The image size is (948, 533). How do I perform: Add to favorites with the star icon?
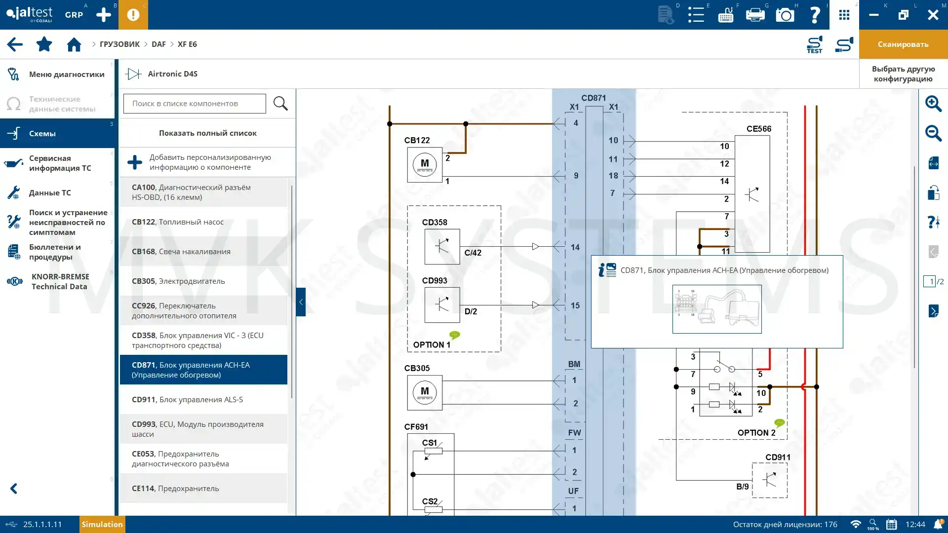click(44, 44)
